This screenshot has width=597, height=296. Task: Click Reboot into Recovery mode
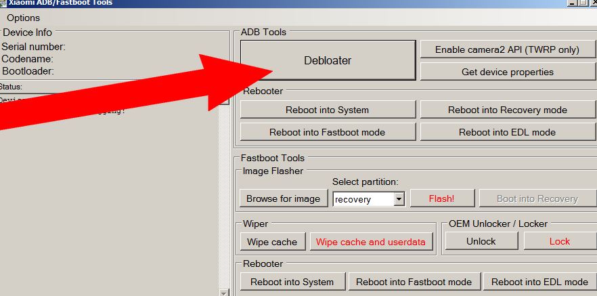[508, 110]
